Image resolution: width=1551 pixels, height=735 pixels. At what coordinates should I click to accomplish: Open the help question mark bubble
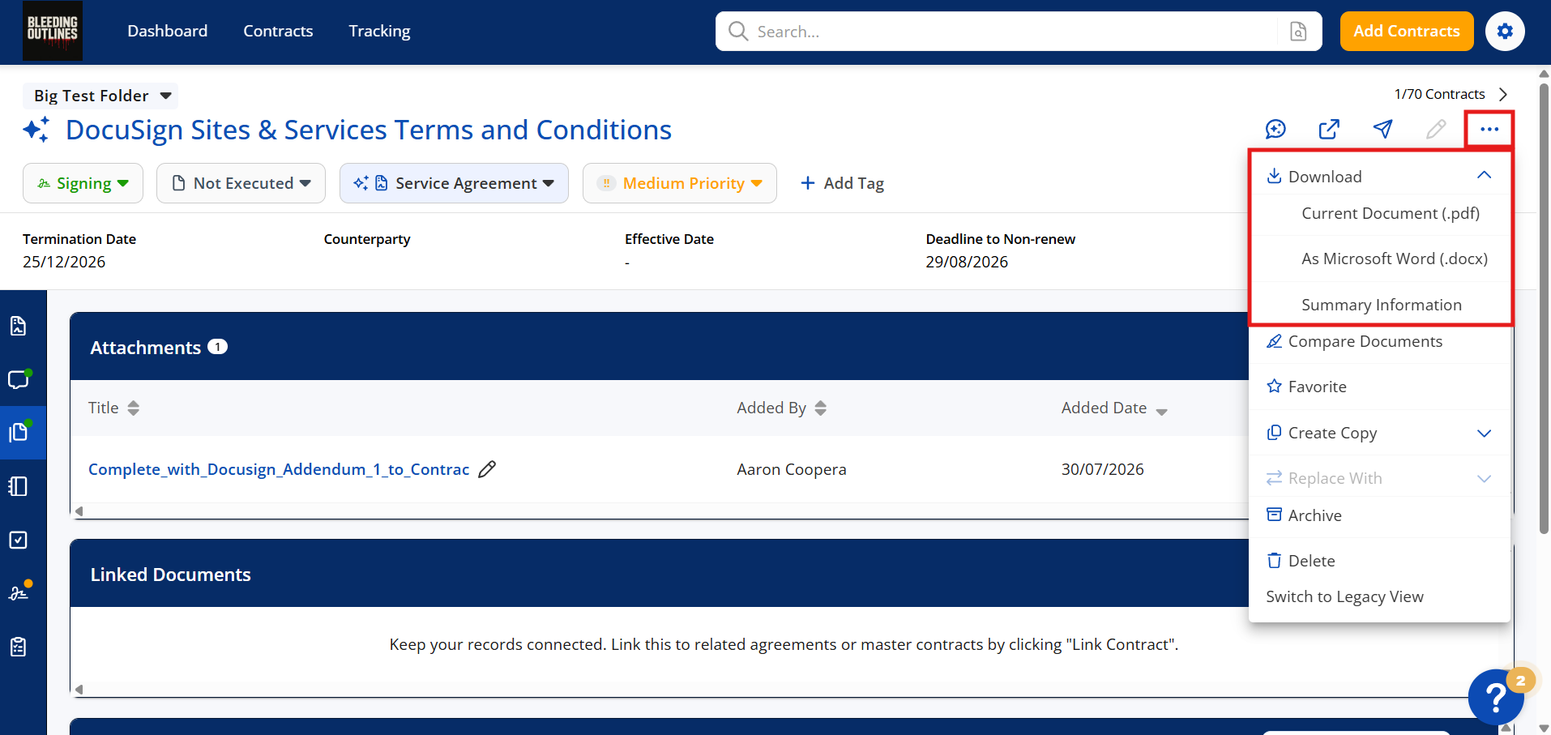1496,697
